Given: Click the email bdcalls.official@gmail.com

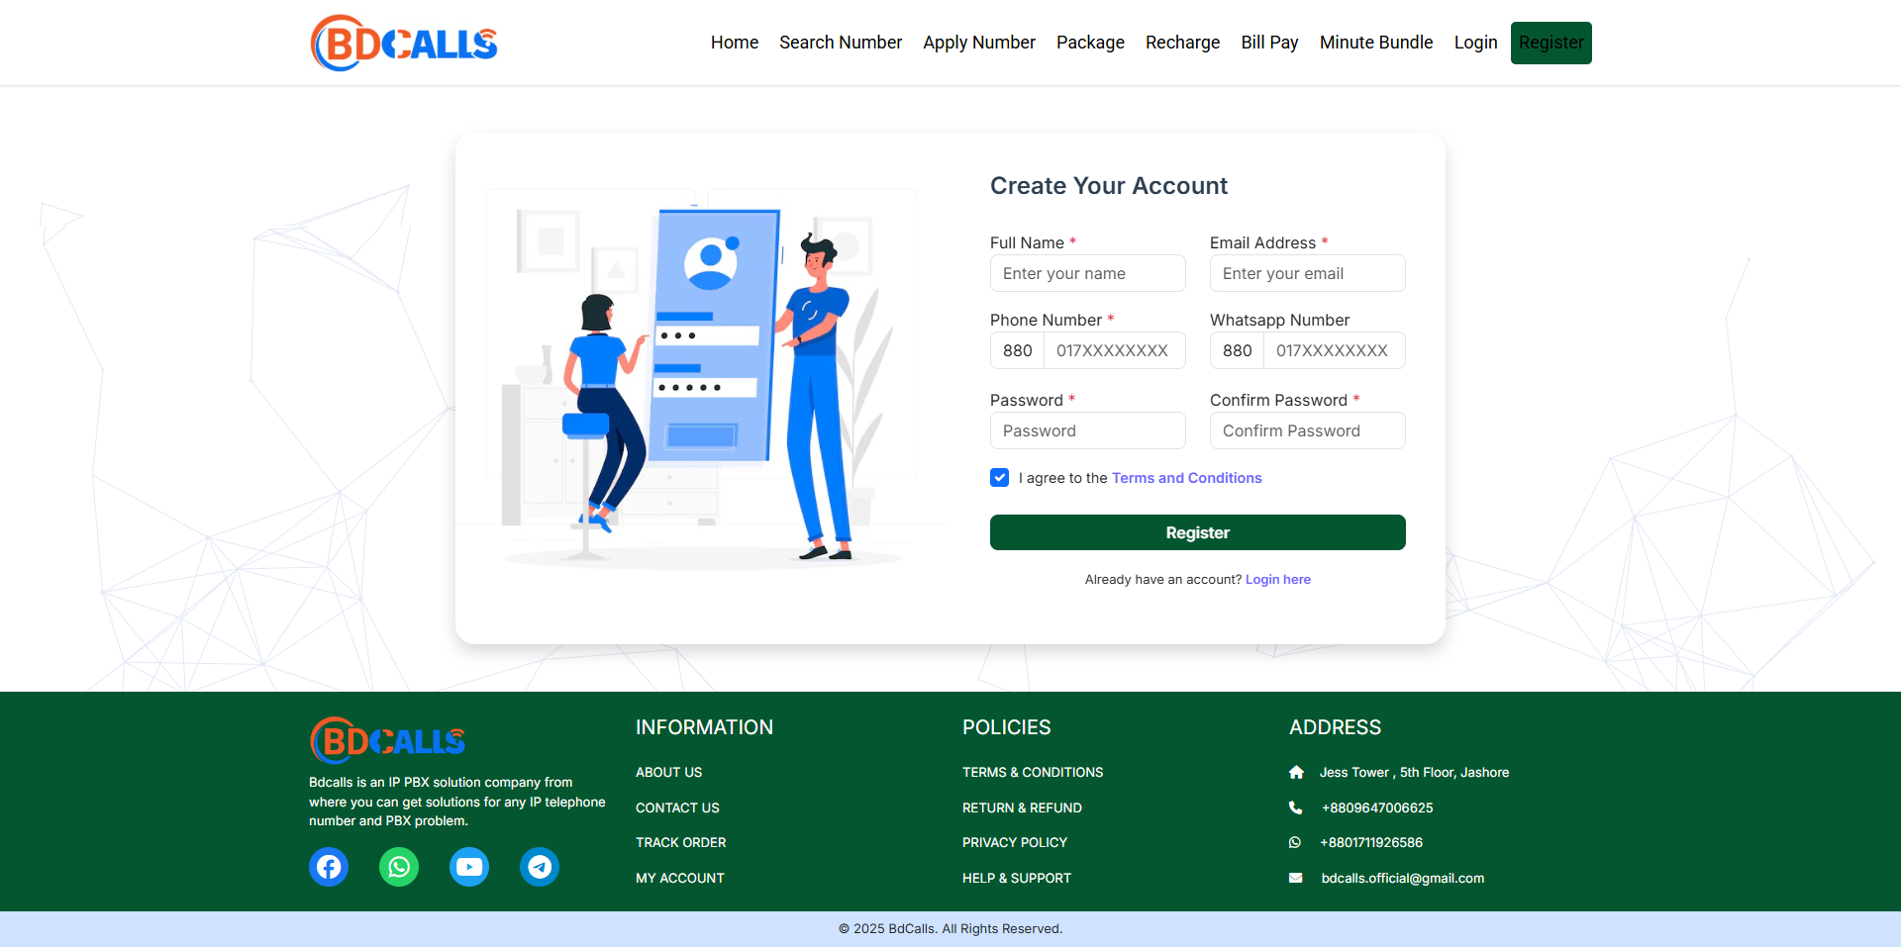Looking at the screenshot, I should pyautogui.click(x=1402, y=878).
